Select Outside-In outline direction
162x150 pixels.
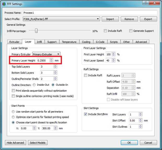click(53, 85)
